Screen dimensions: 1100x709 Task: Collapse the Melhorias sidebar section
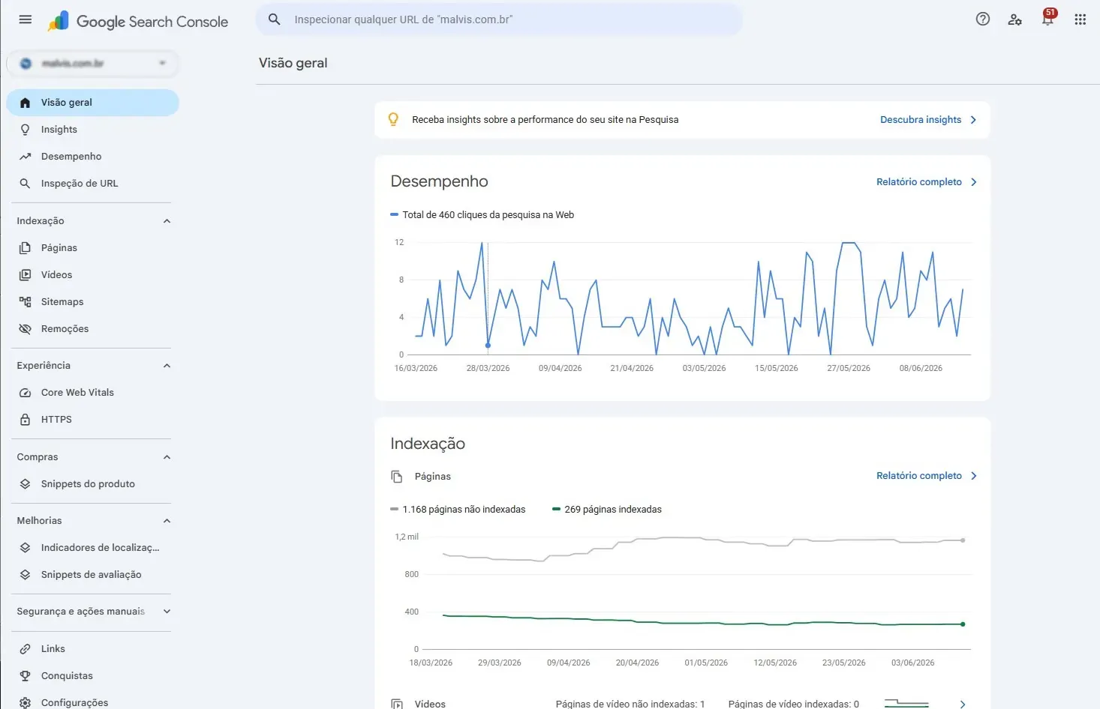(x=167, y=521)
